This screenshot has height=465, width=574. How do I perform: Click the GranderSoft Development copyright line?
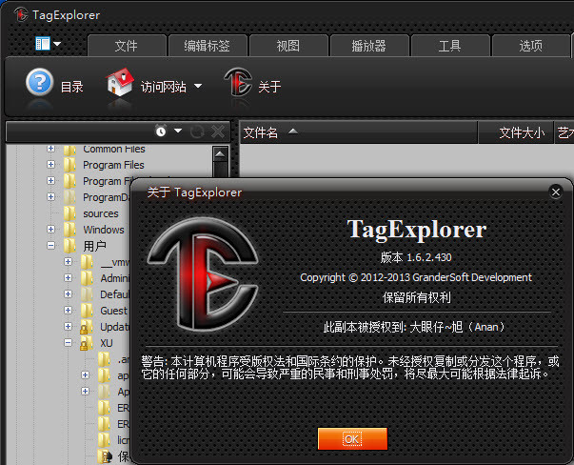(416, 277)
